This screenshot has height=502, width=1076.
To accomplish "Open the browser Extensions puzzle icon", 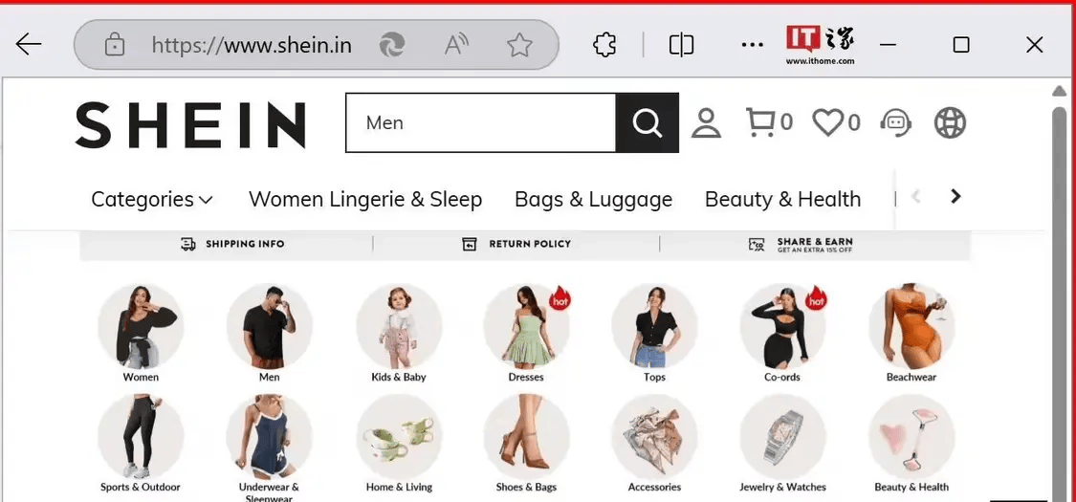I will tap(604, 45).
